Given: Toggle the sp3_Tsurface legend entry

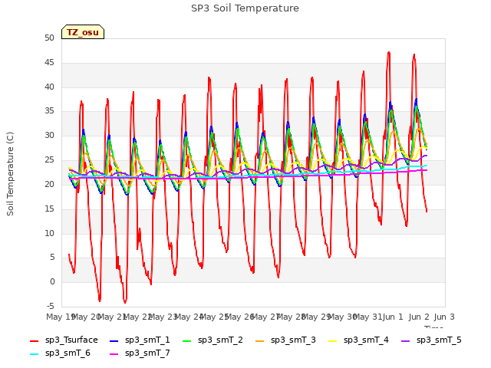Looking at the screenshot, I should [64, 340].
